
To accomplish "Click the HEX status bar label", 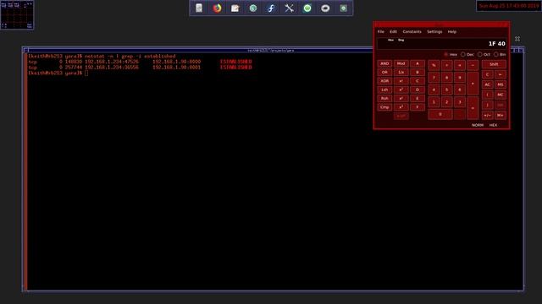I will click(493, 125).
